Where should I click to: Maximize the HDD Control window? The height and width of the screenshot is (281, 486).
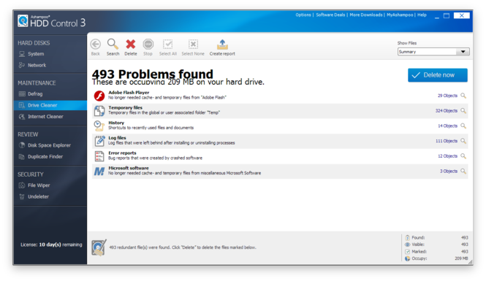click(447, 16)
